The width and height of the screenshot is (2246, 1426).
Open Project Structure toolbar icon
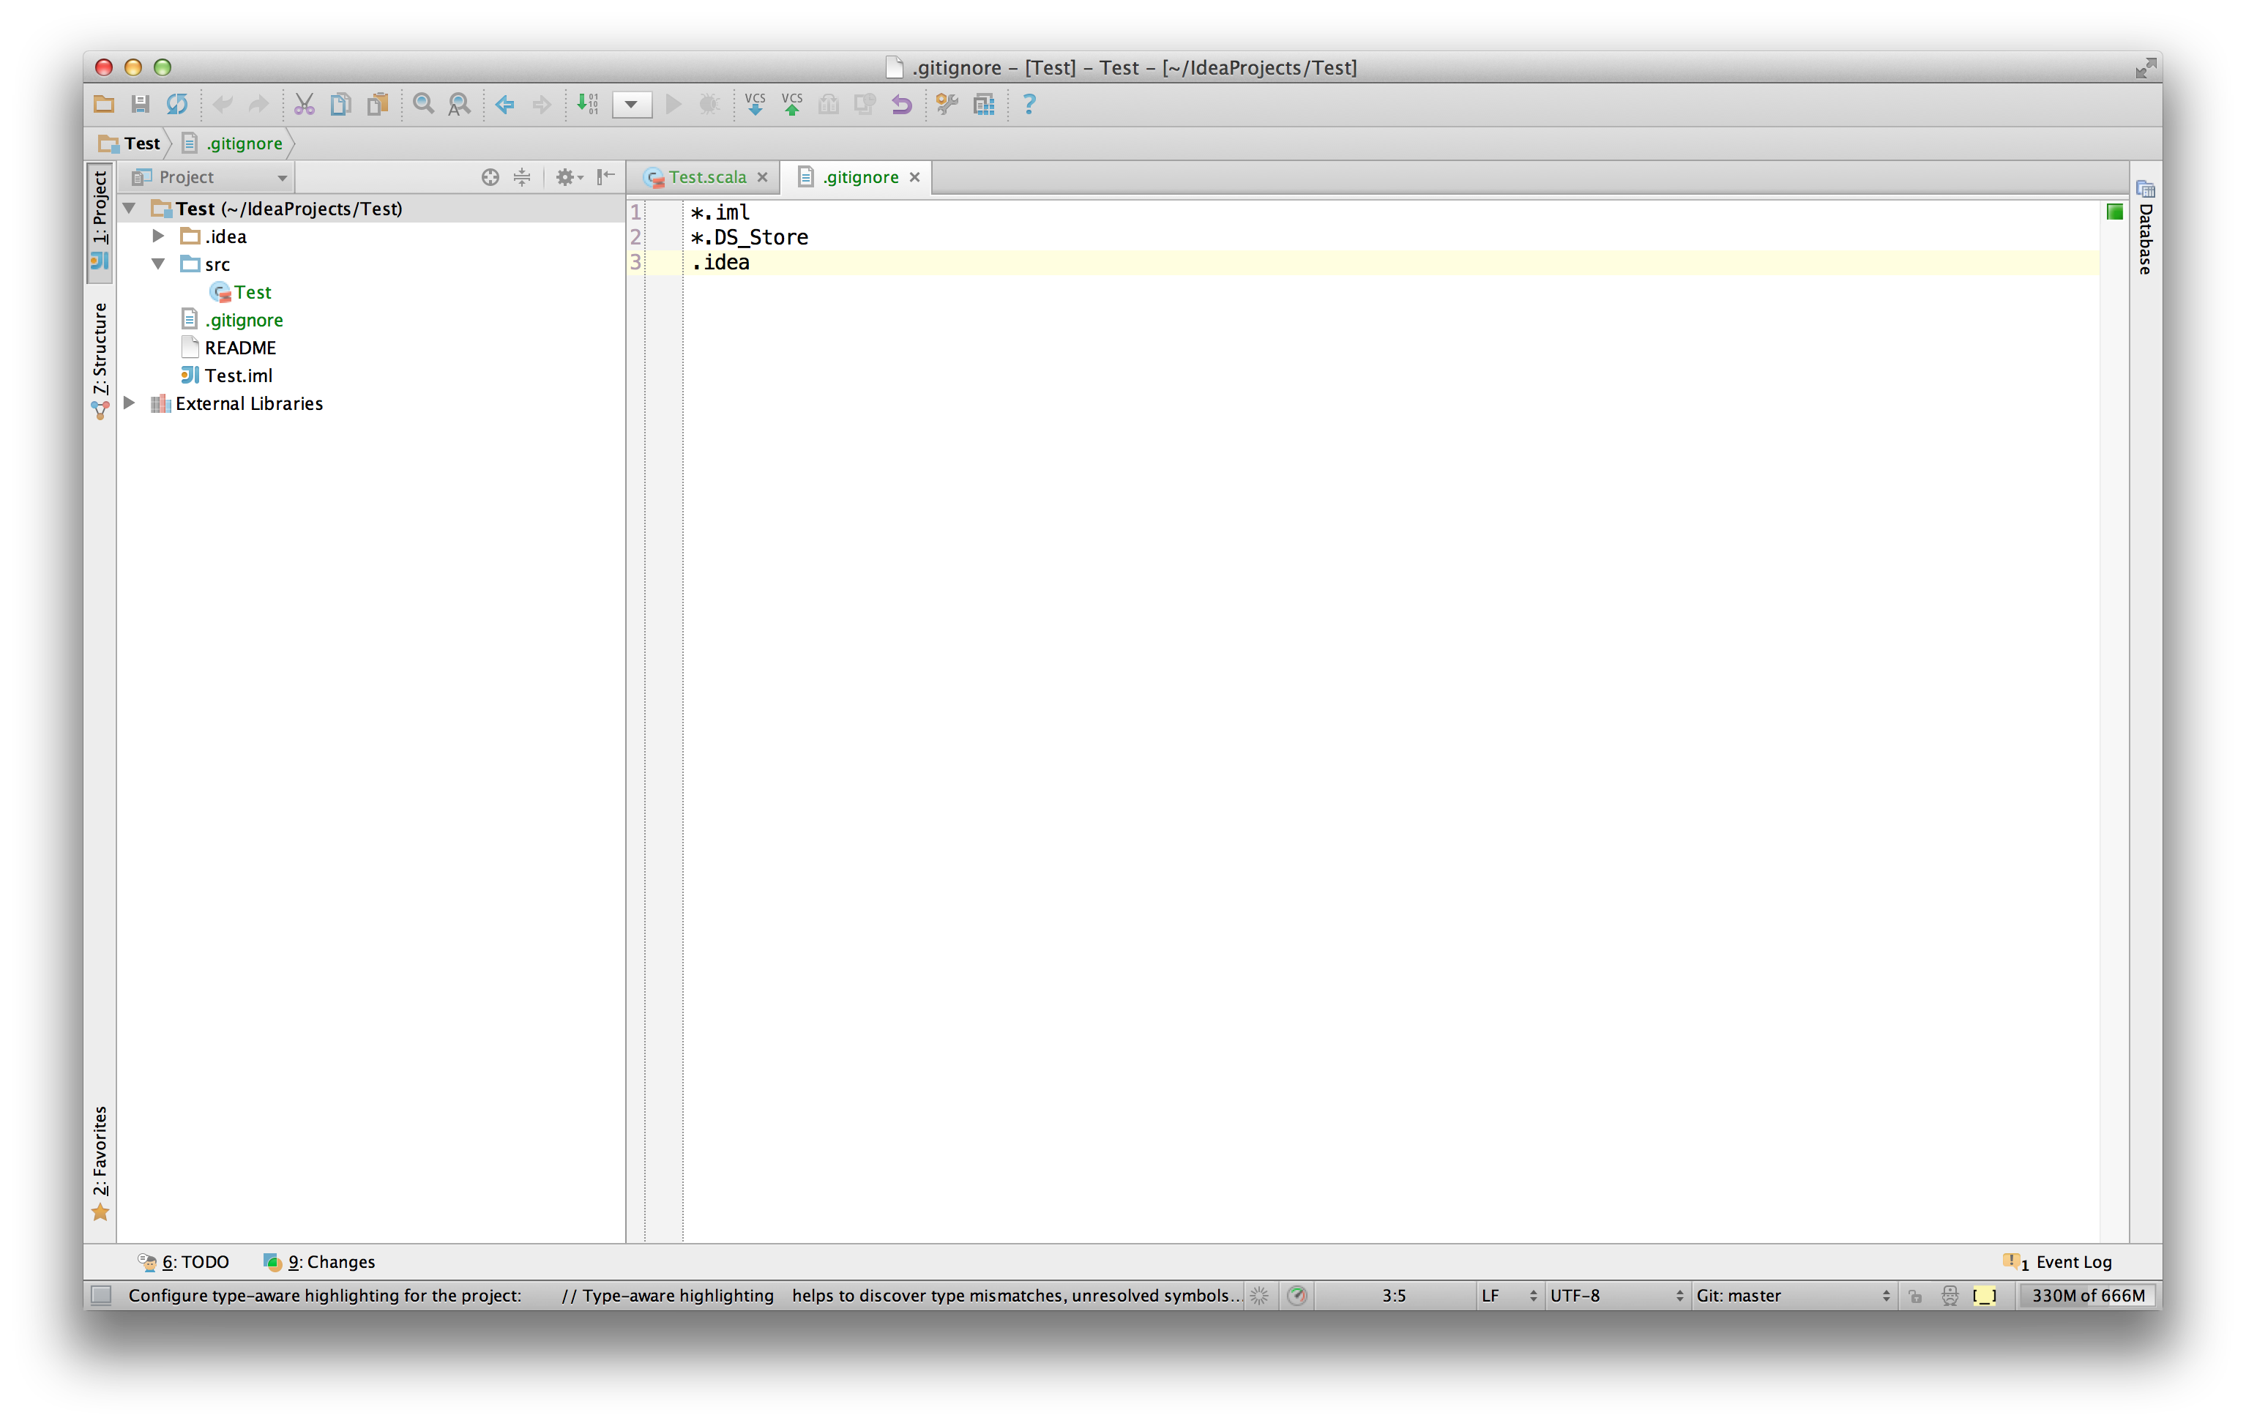984,105
